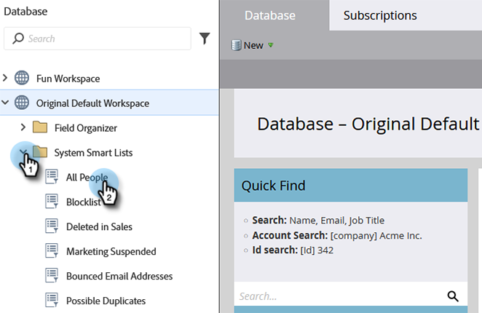Expand the Fun Workspace tree node
The image size is (482, 313).
pos(7,79)
